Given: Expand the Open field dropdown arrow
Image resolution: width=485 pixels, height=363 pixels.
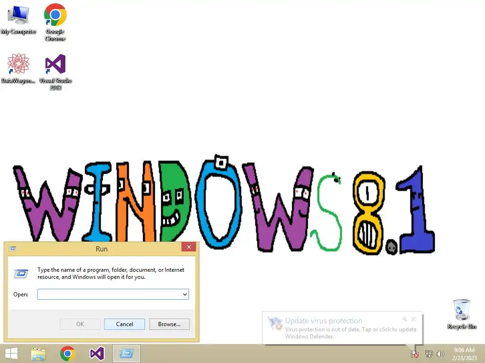Looking at the screenshot, I should pos(185,294).
